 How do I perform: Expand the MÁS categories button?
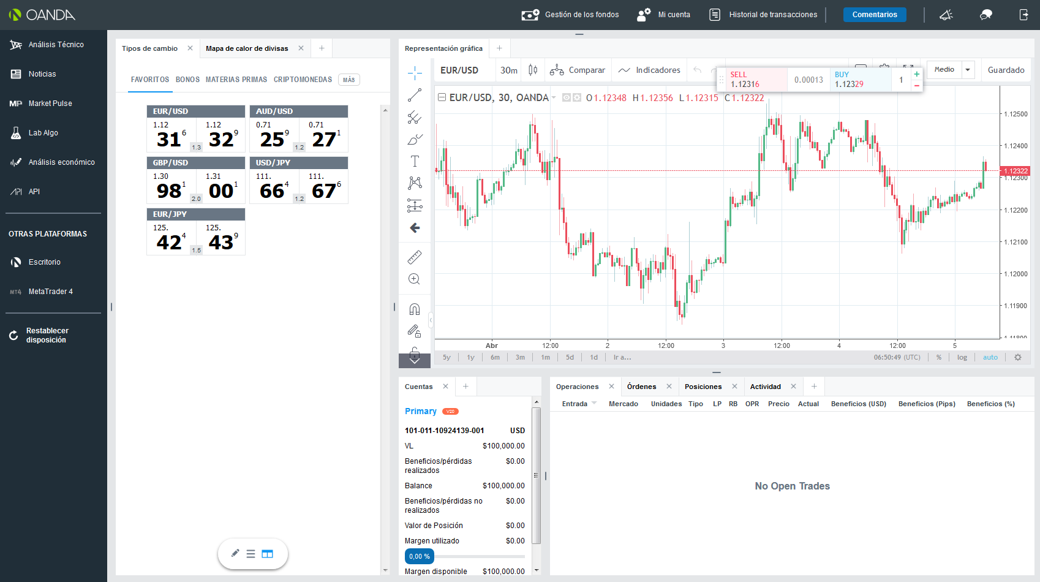(x=349, y=80)
